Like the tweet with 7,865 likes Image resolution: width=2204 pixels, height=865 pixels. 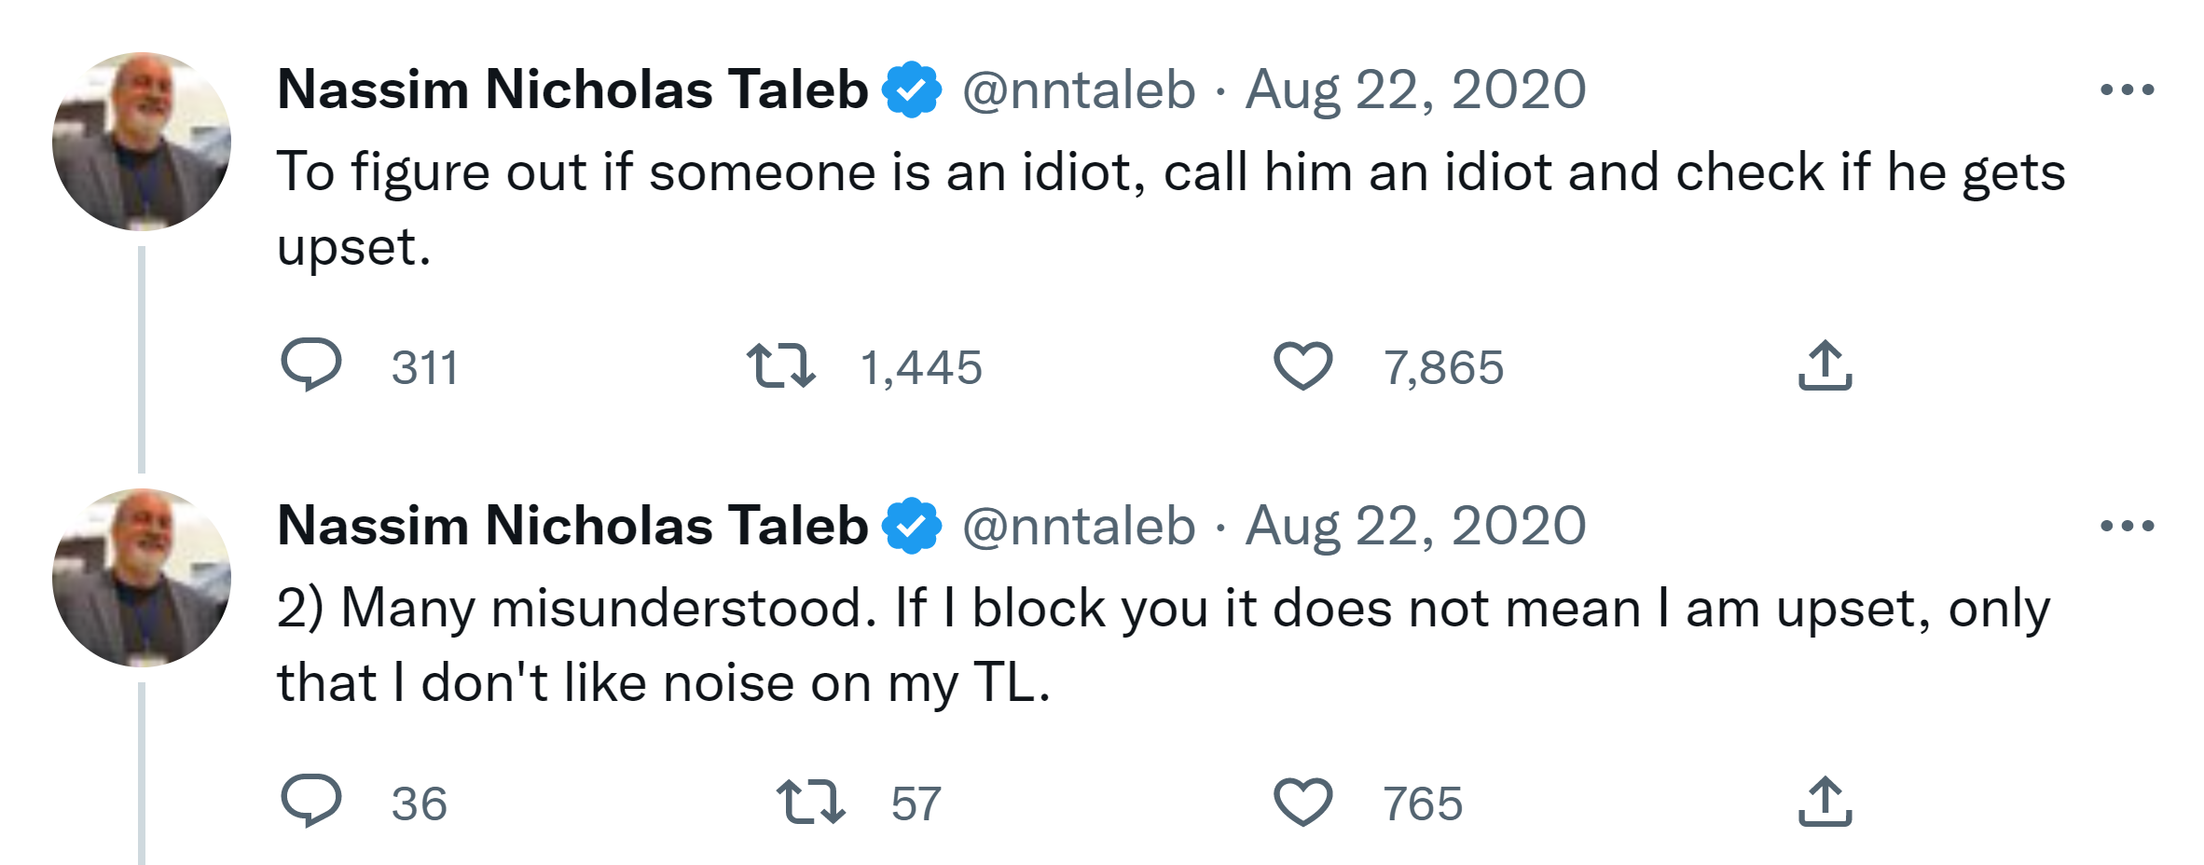click(x=1302, y=364)
